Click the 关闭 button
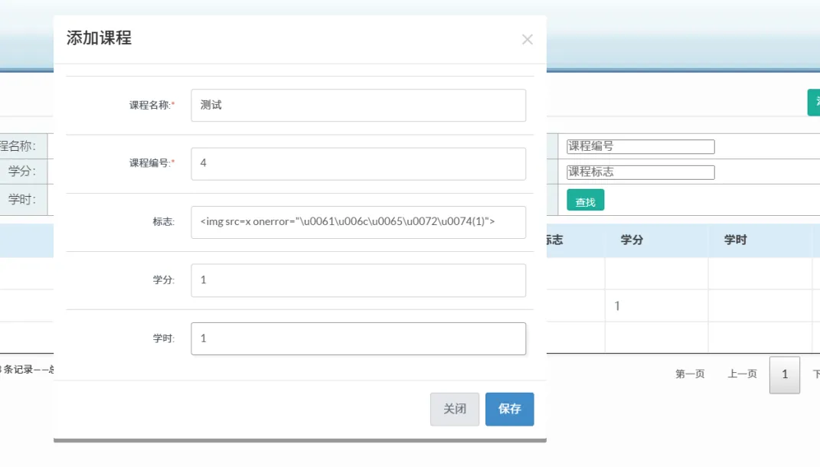This screenshot has width=820, height=467. coord(455,409)
